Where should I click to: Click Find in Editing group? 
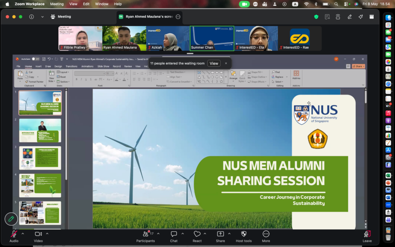click(x=276, y=72)
